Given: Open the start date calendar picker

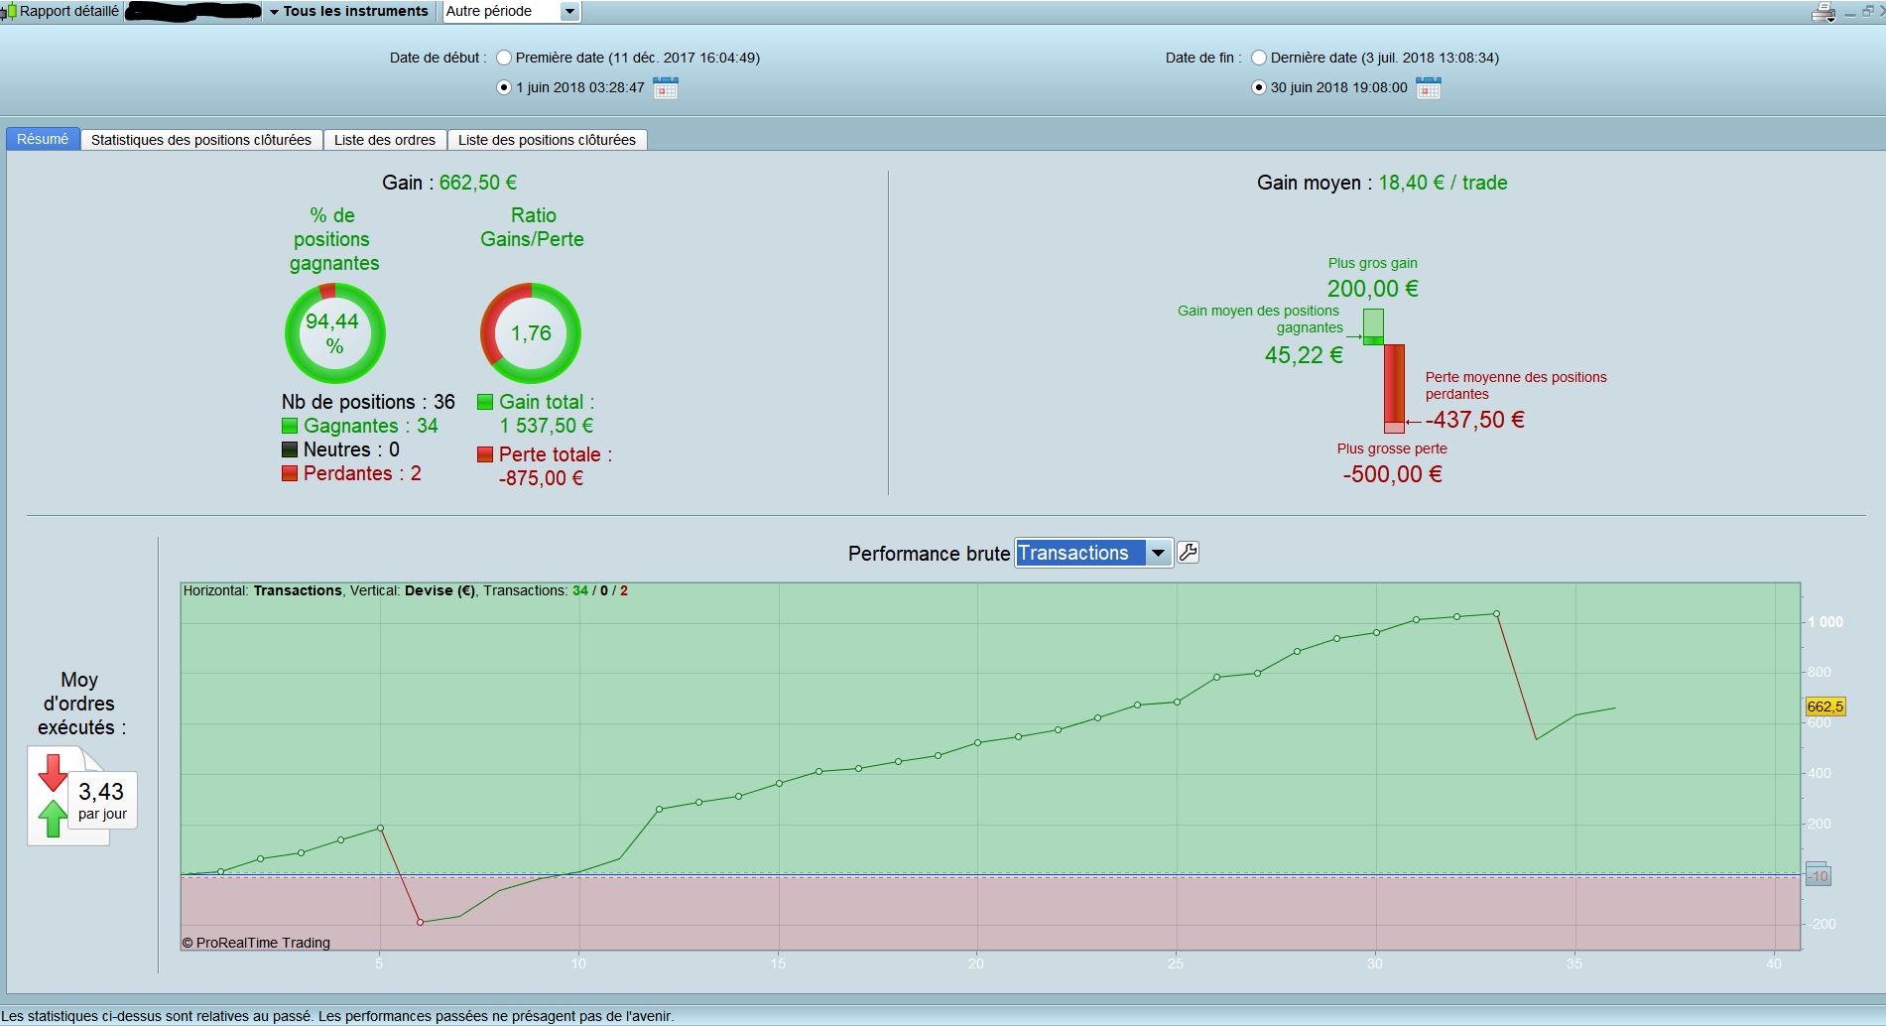Looking at the screenshot, I should (666, 87).
